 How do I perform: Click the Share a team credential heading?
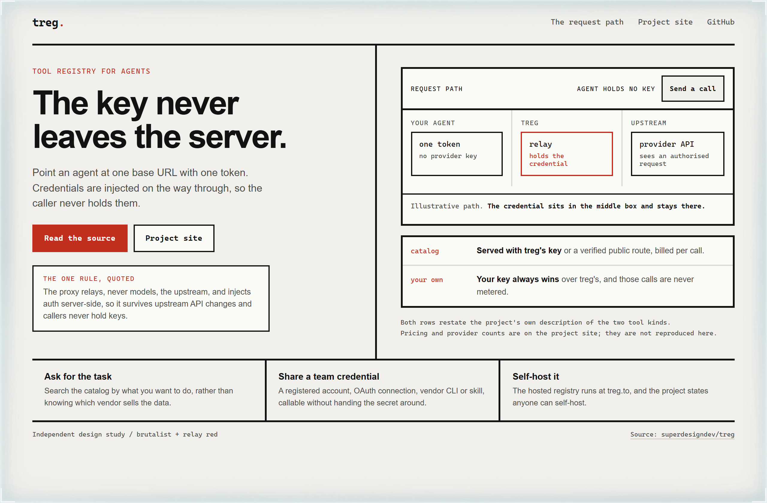329,376
